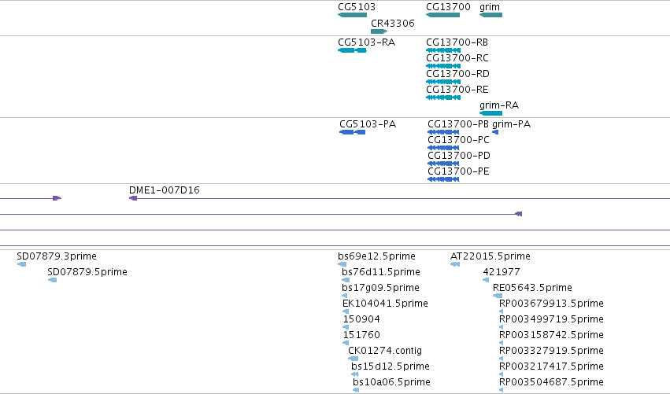Select the CG5103 gene glyph

pos(353,15)
